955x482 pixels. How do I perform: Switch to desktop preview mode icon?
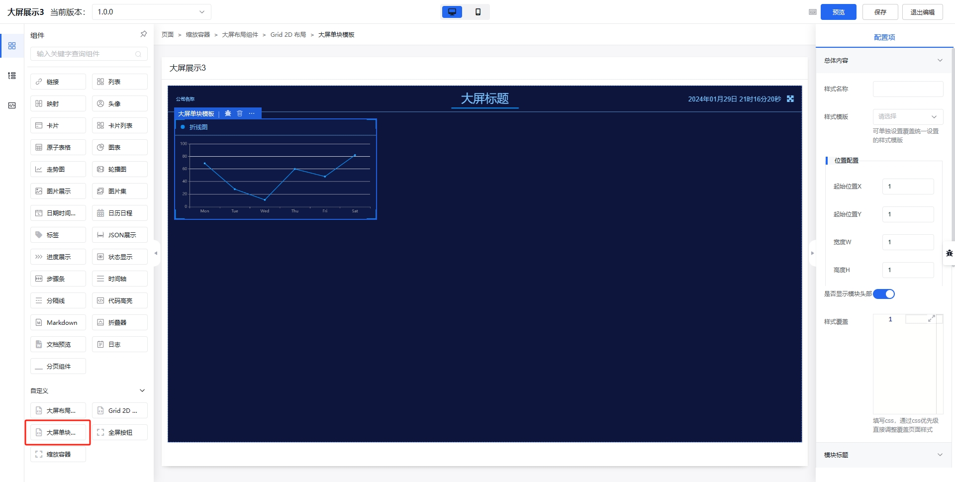point(452,12)
